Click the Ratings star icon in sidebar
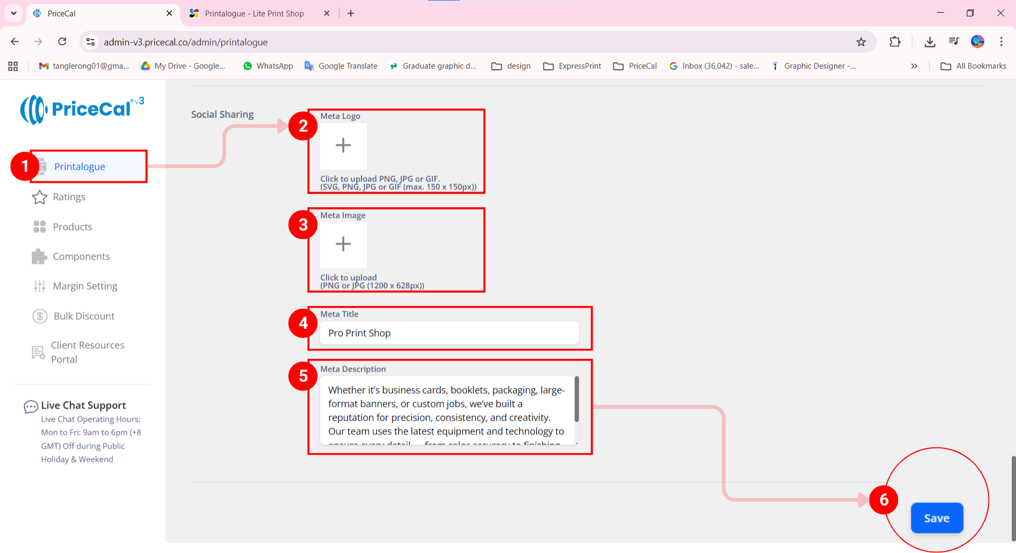 [40, 197]
